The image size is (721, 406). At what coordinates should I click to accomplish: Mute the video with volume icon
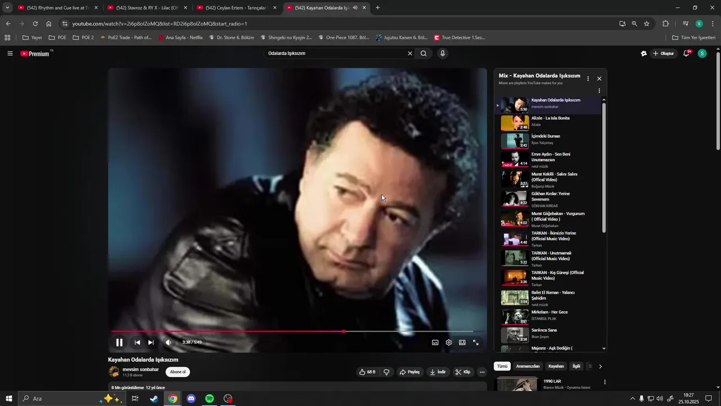[x=168, y=342]
